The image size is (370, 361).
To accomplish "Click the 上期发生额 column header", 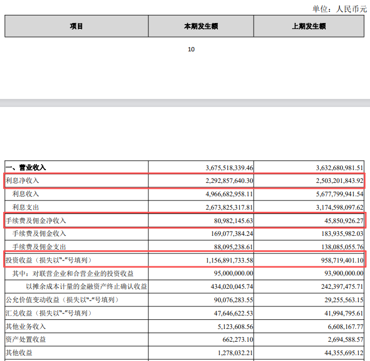I will [x=309, y=26].
